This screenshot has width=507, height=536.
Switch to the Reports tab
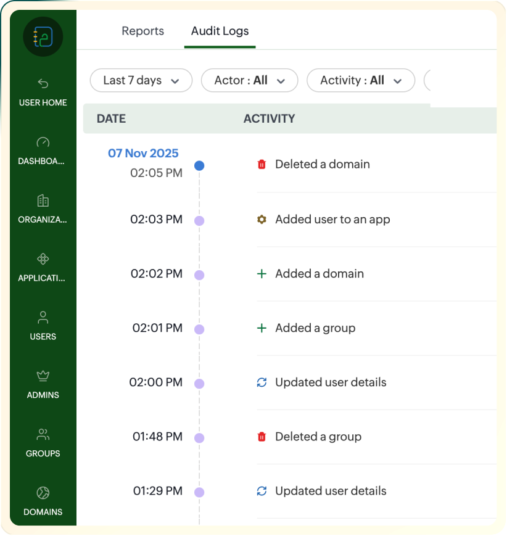pyautogui.click(x=142, y=31)
